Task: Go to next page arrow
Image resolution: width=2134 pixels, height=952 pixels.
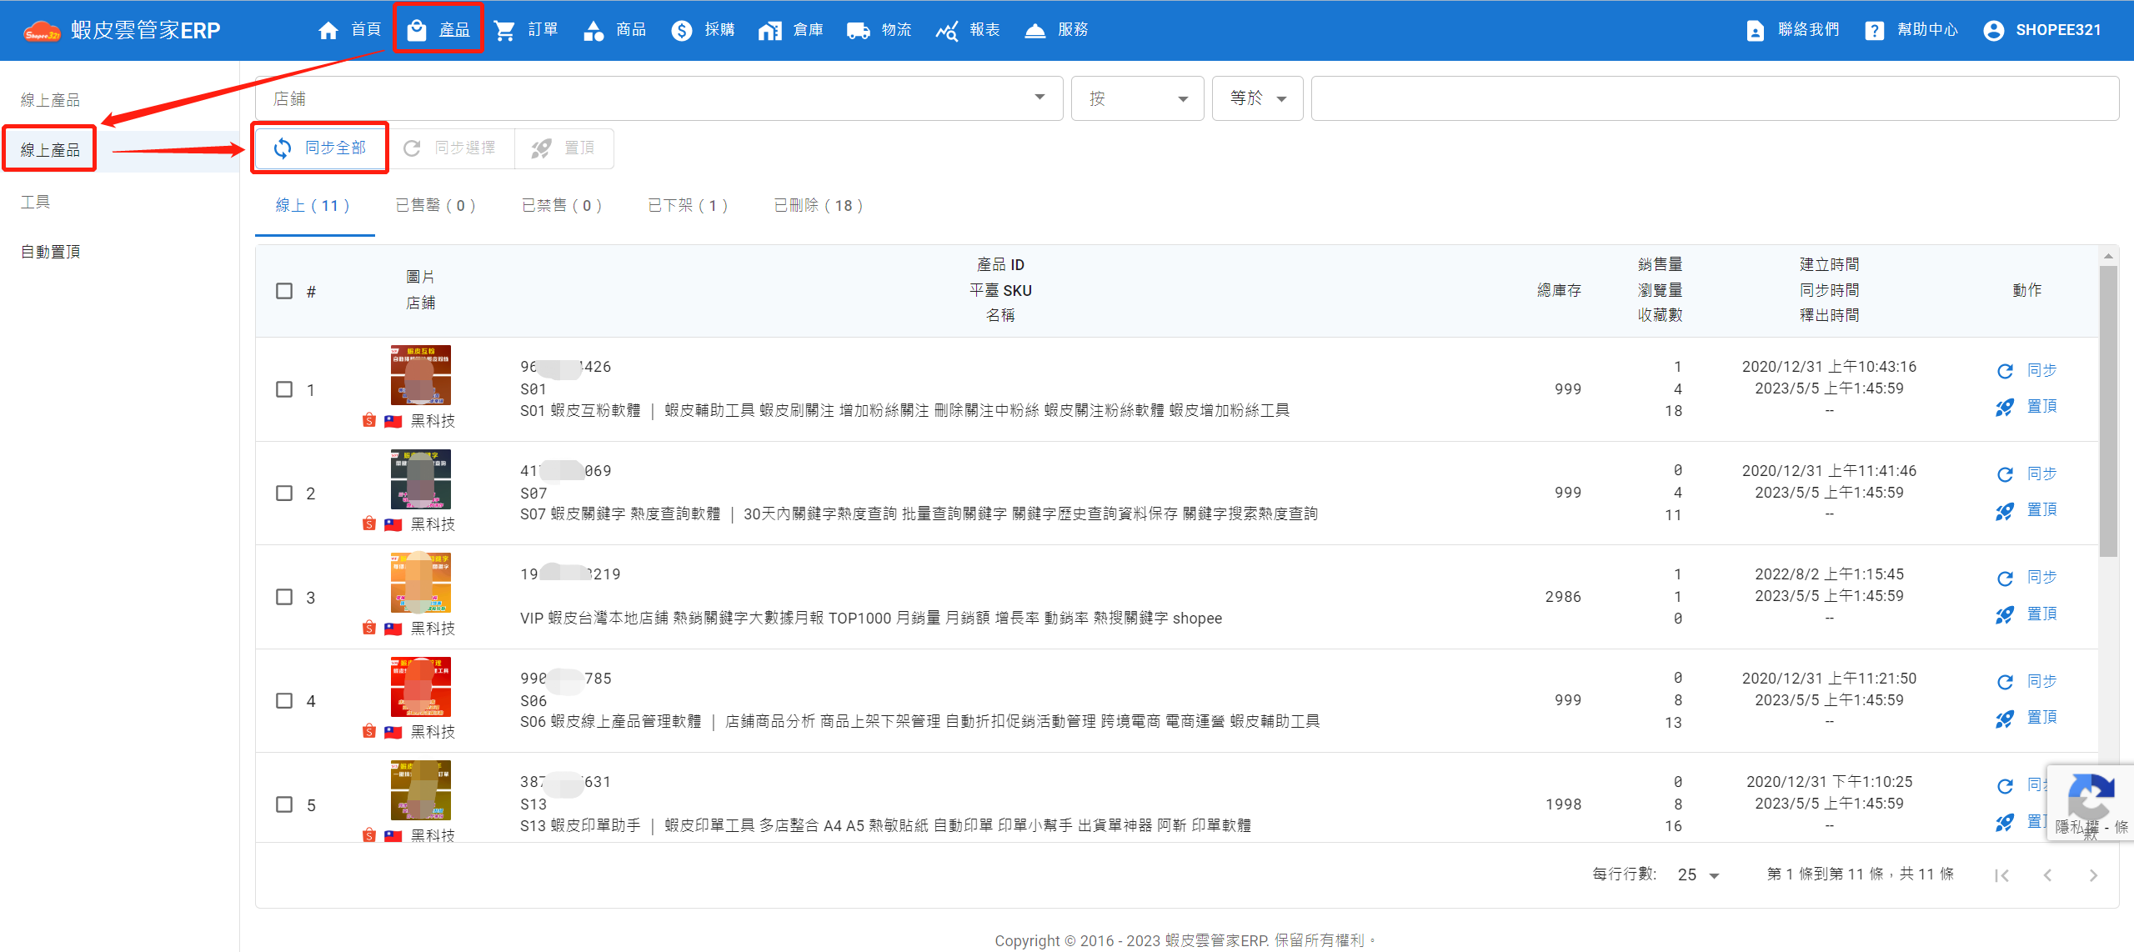Action: pyautogui.click(x=2093, y=875)
